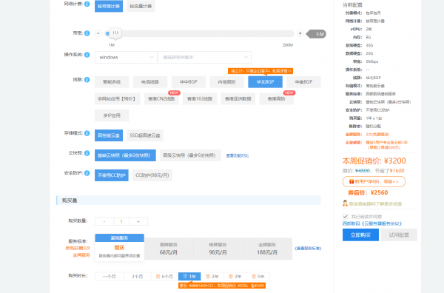Select 香港163线路 line option
The height and width of the screenshot is (293, 444).
(200, 99)
